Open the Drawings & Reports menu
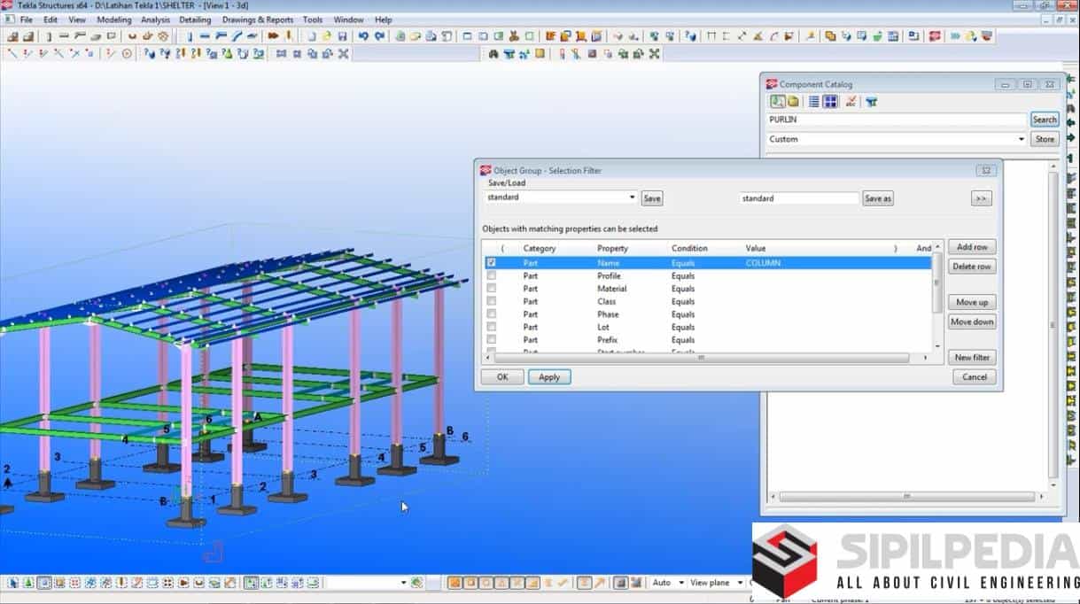Viewport: 1080px width, 604px height. coord(257,19)
